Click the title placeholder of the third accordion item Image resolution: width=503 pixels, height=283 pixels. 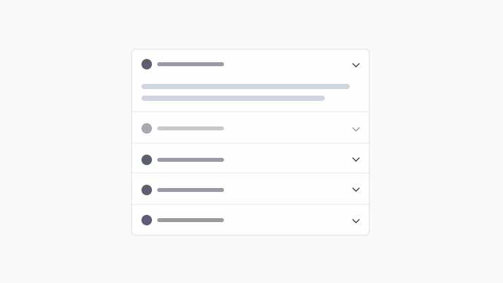191,160
